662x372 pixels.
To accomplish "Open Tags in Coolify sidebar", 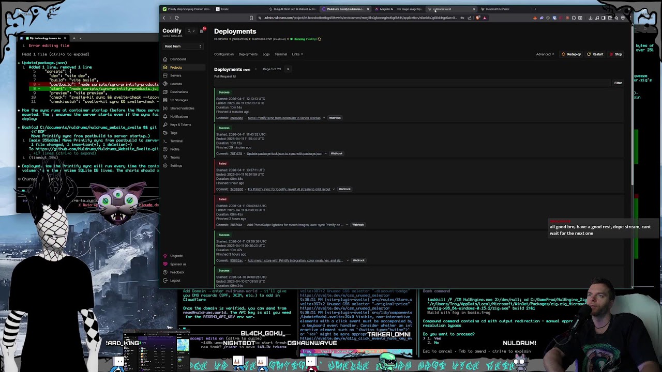I will [x=174, y=133].
